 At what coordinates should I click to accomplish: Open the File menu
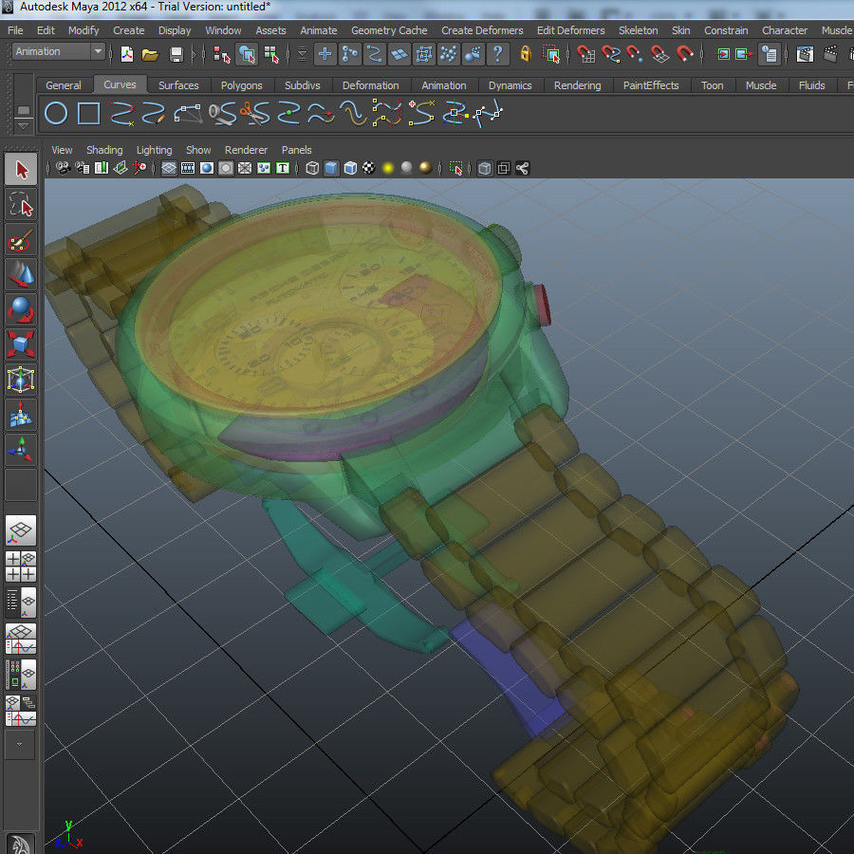pos(15,30)
